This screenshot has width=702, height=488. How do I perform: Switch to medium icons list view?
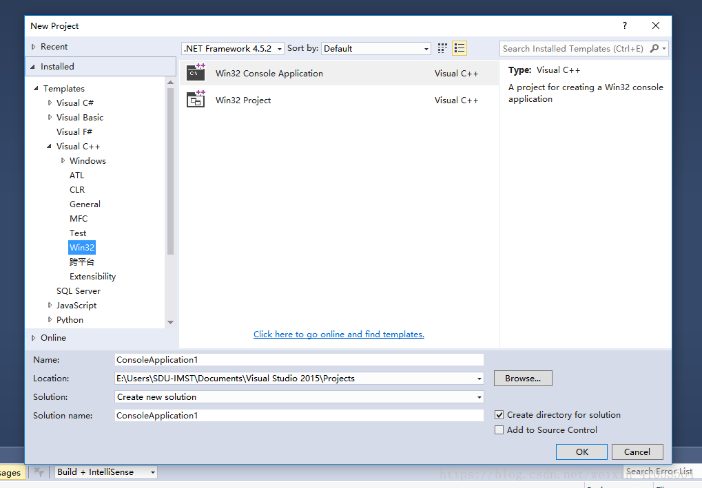click(460, 48)
